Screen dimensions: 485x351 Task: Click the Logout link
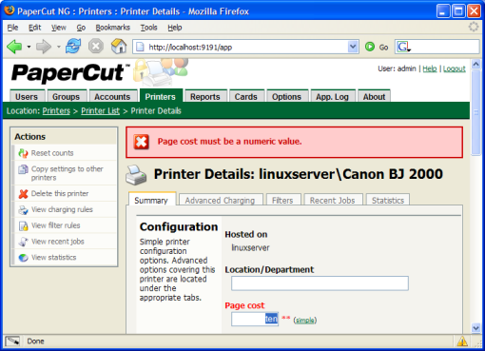pos(455,68)
